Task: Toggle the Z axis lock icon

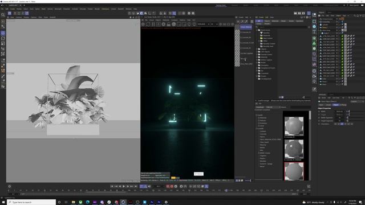Action: [23, 13]
